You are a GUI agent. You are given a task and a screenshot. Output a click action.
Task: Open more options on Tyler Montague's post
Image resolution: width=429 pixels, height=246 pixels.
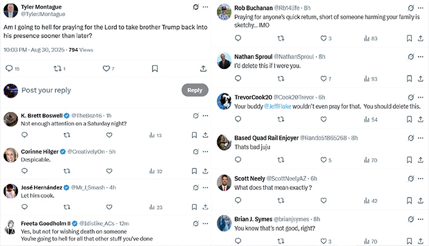click(x=204, y=7)
